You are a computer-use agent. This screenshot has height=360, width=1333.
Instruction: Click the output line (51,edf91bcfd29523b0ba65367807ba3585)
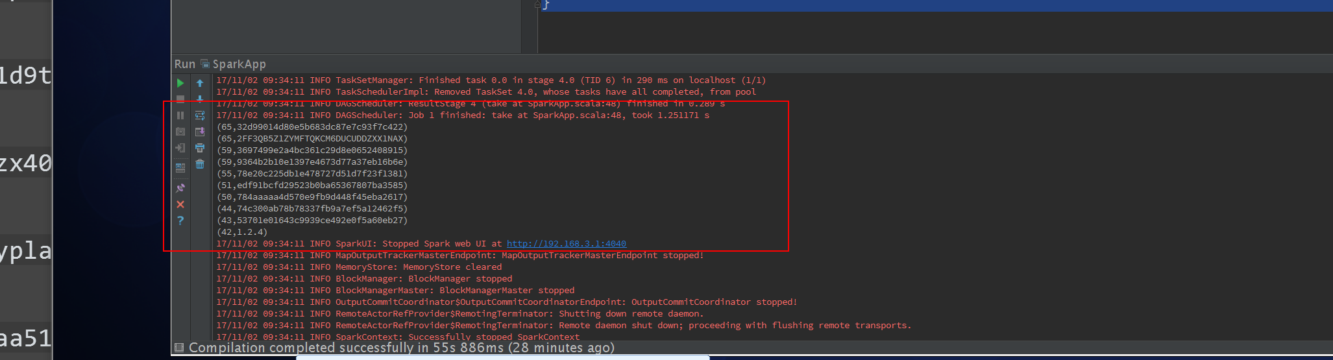pos(312,186)
